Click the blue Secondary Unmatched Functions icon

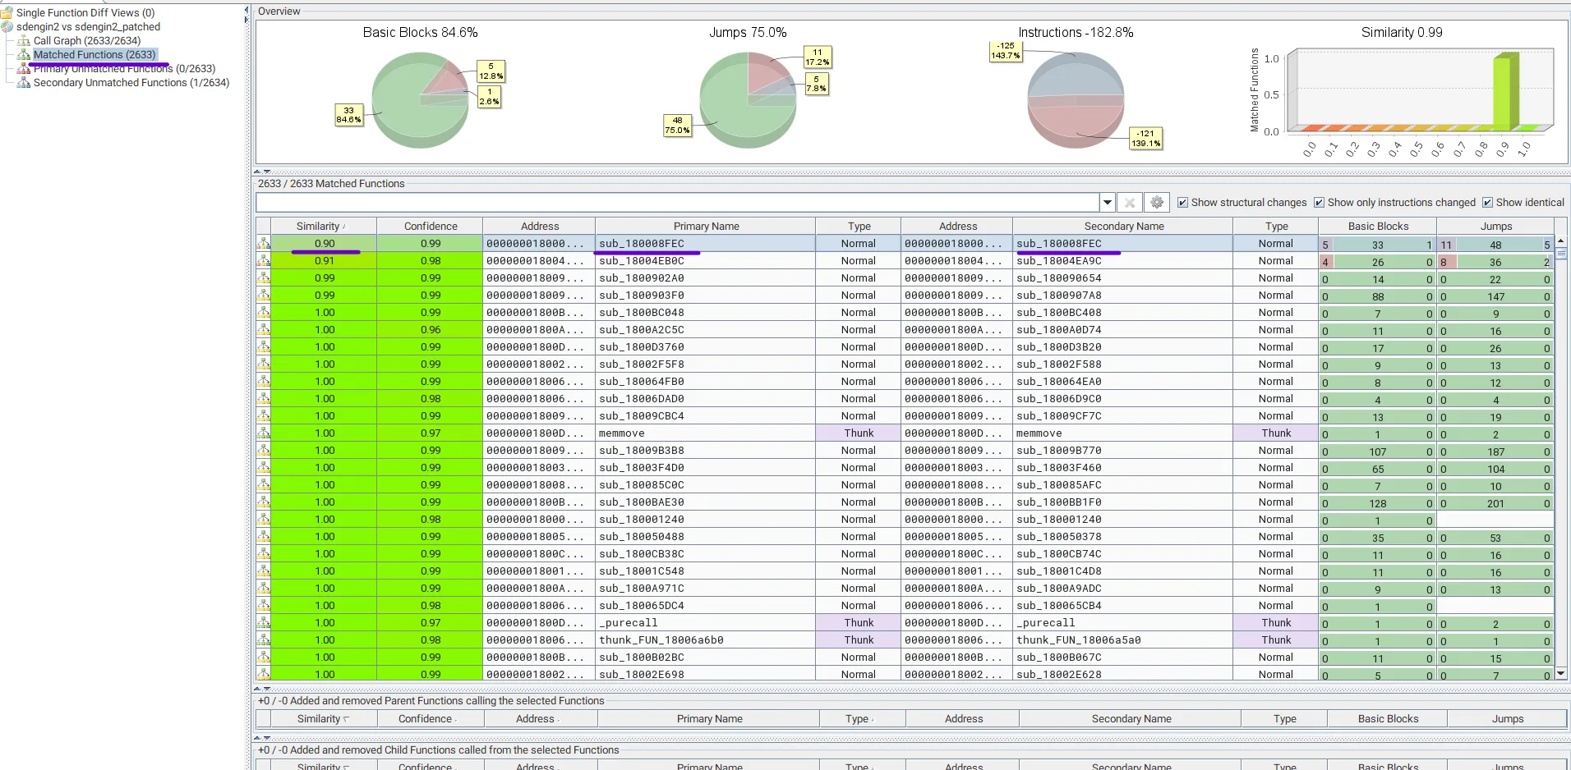point(24,83)
